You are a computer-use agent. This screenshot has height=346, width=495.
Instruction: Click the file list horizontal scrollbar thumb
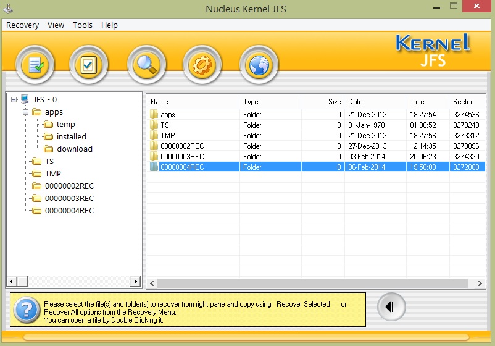(312, 283)
